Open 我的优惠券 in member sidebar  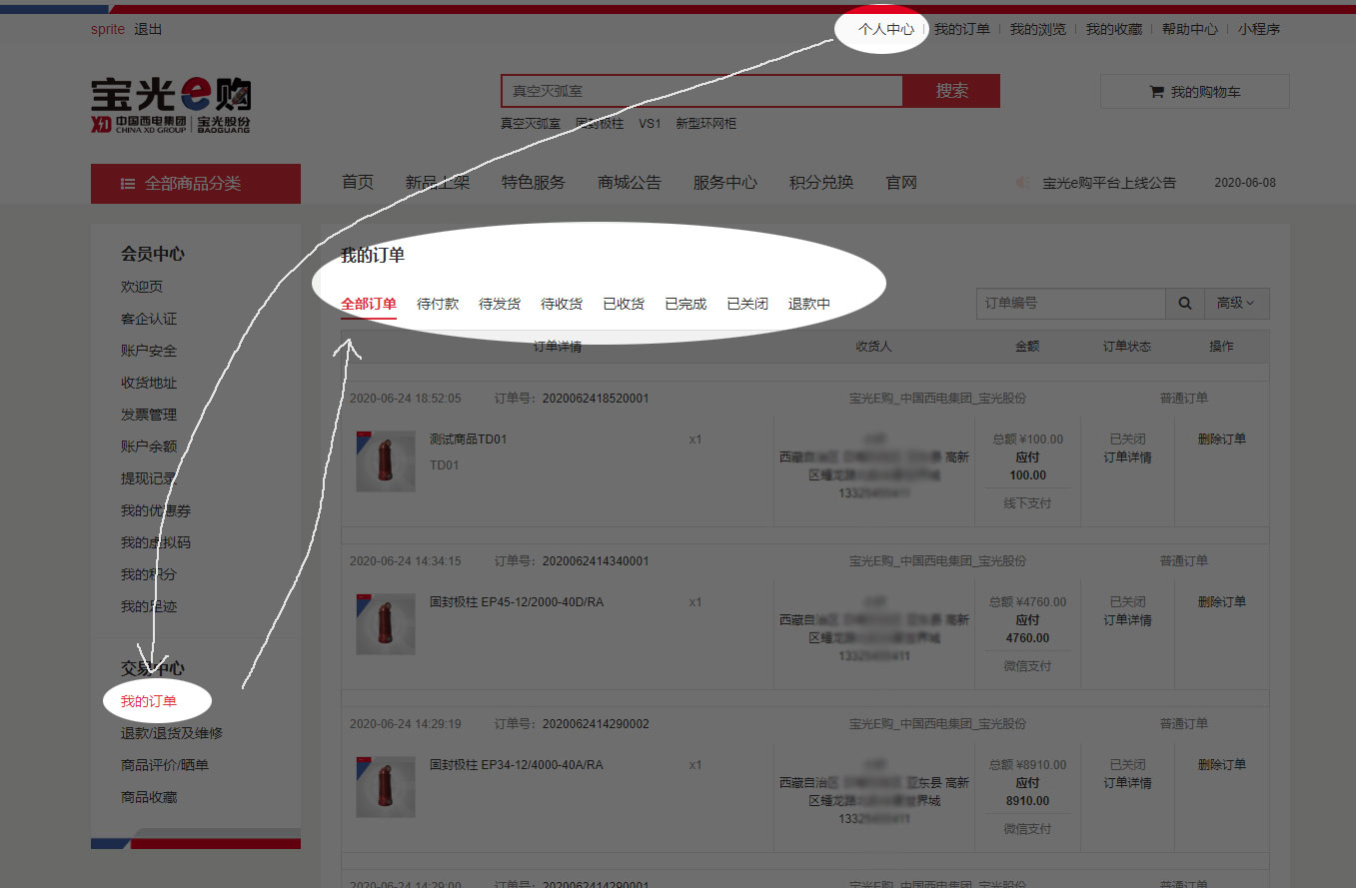(156, 510)
